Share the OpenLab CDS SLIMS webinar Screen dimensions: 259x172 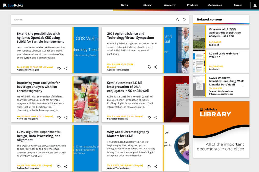click(66, 68)
